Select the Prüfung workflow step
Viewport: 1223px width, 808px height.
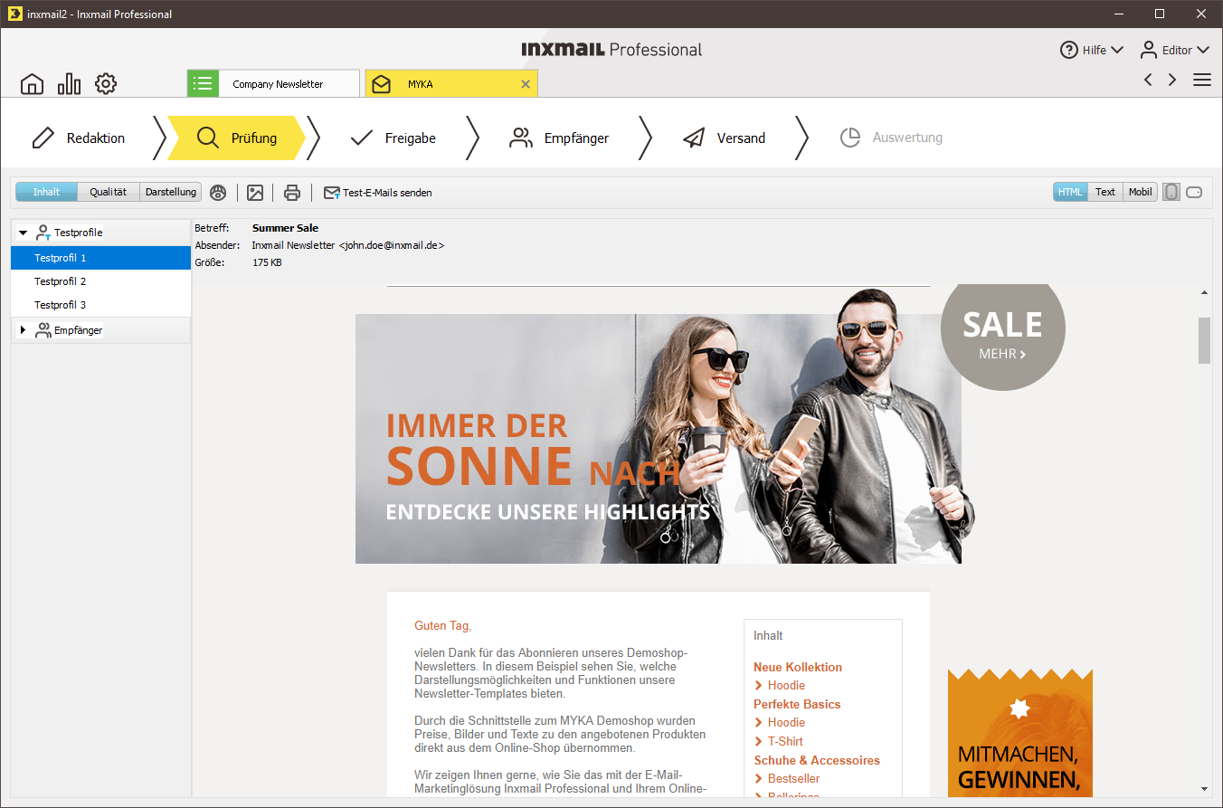pos(237,138)
